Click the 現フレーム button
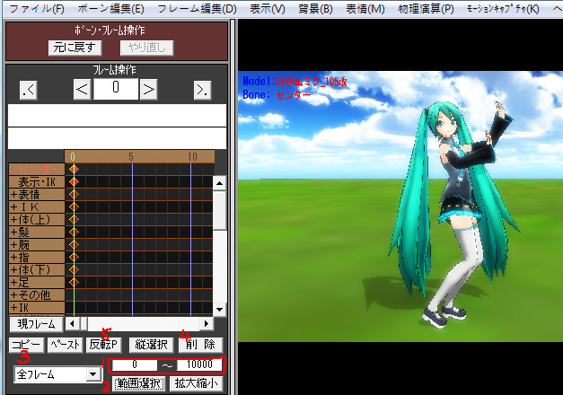This screenshot has width=563, height=395. (36, 324)
